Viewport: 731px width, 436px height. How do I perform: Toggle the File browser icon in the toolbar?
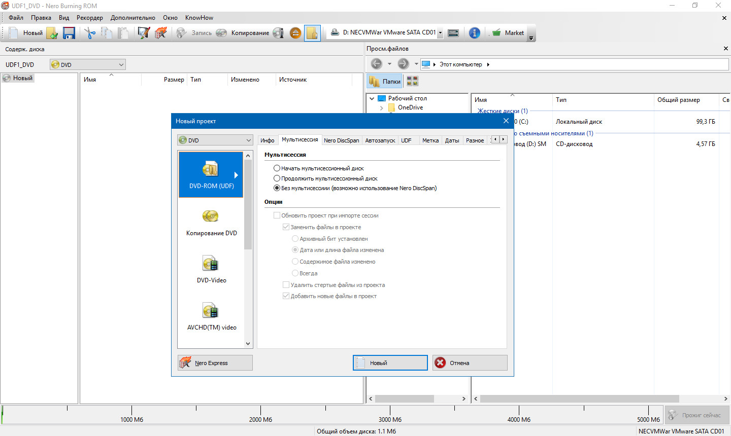[312, 33]
